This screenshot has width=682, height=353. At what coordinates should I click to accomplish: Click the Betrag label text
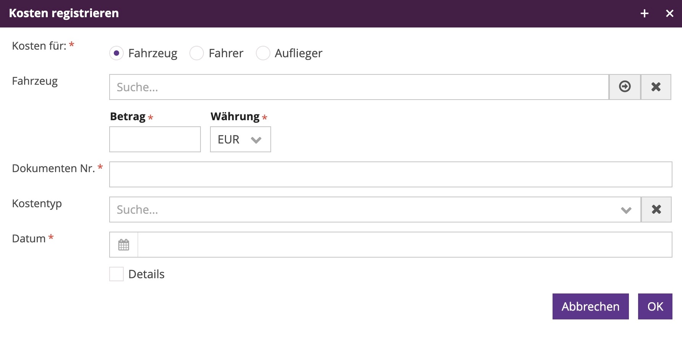(128, 116)
